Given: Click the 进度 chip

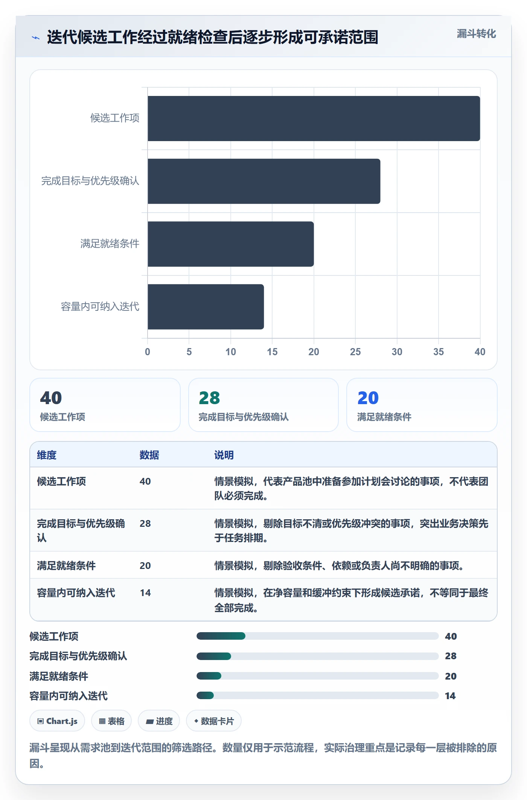Looking at the screenshot, I should pos(159,721).
